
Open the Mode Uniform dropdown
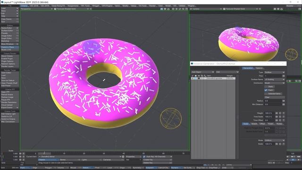tap(275, 140)
